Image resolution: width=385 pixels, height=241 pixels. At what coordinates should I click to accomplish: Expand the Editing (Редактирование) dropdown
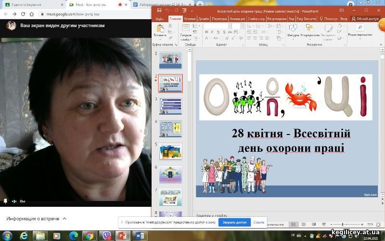360,39
